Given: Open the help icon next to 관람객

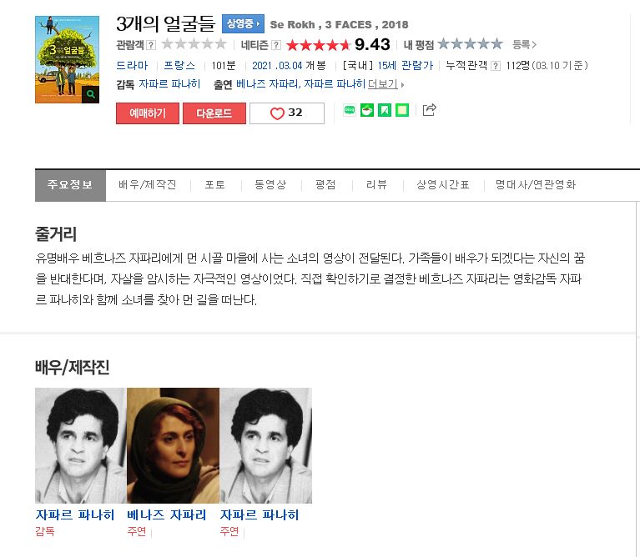Looking at the screenshot, I should click(151, 45).
